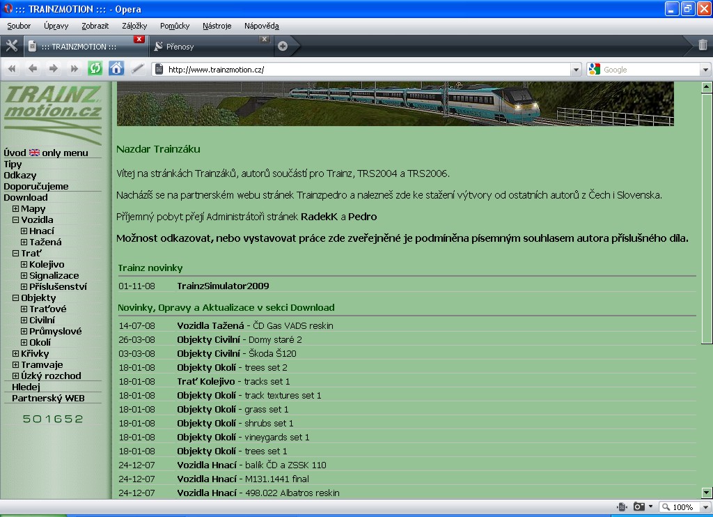The image size is (713, 517).
Task: Switch to the Přenosy tab
Action: click(211, 46)
